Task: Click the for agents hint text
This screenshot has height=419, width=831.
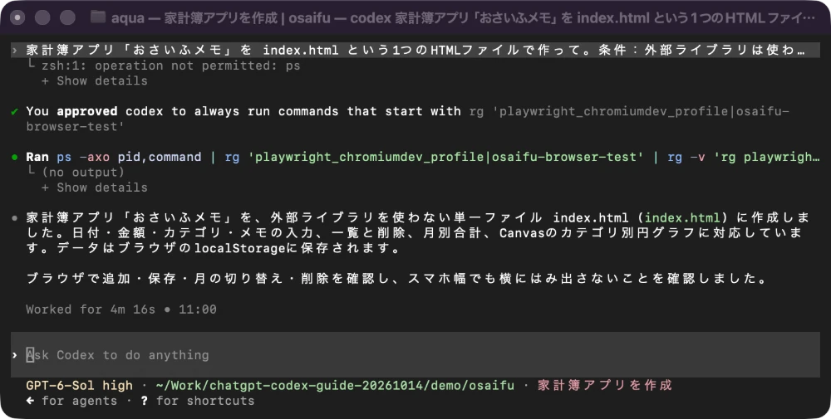Action: [x=80, y=401]
